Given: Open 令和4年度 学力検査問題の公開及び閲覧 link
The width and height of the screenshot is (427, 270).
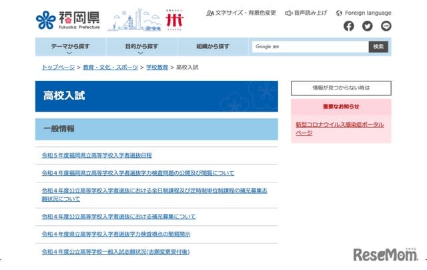Looking at the screenshot, I should point(138,173).
